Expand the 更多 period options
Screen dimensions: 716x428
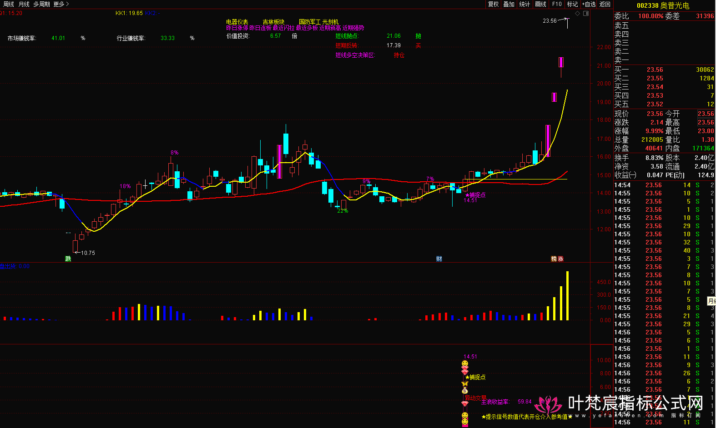[61, 4]
